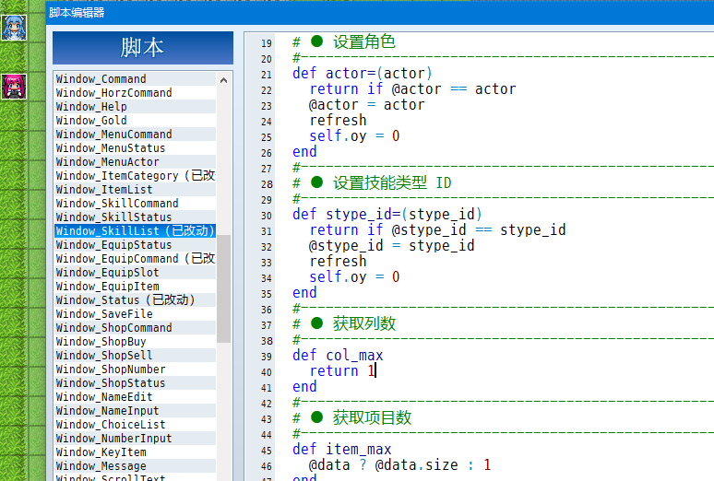Select the Window_MenuActor script
The width and height of the screenshot is (714, 481).
pos(136,161)
